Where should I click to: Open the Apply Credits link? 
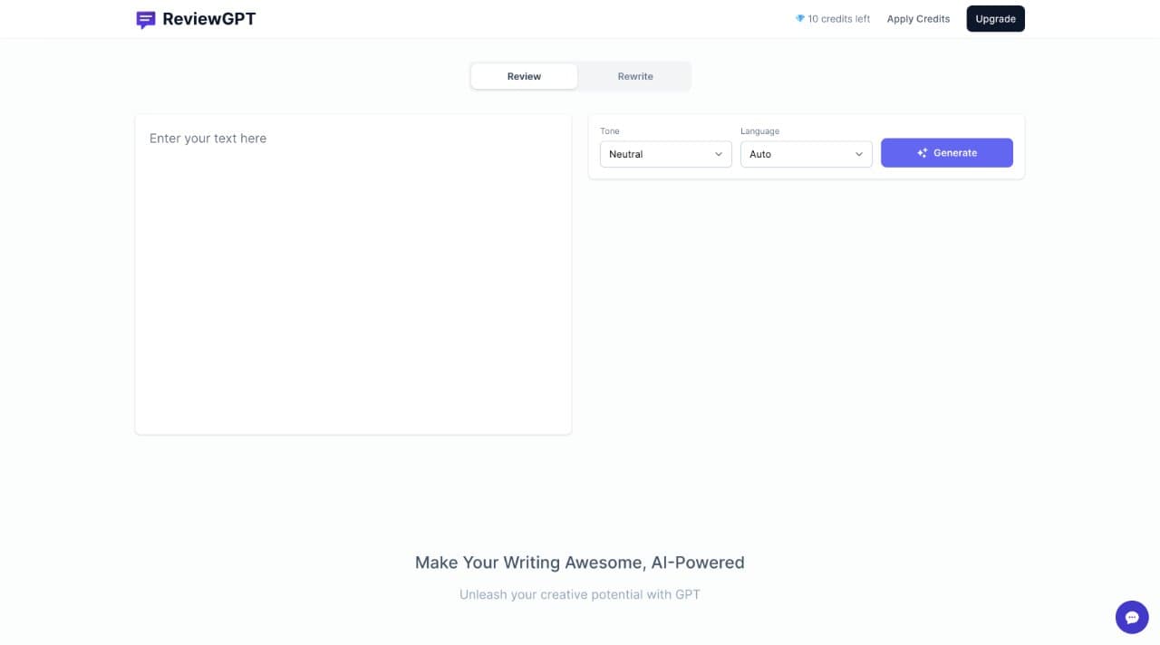click(918, 19)
